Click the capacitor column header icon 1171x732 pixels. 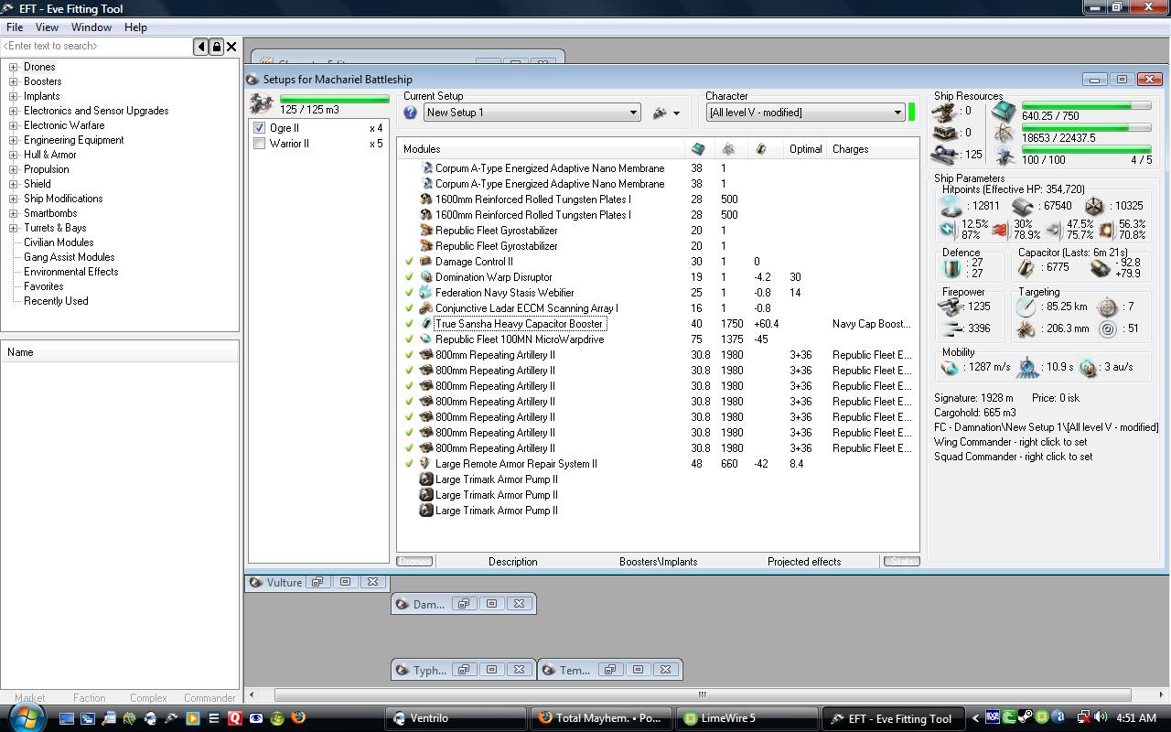760,149
